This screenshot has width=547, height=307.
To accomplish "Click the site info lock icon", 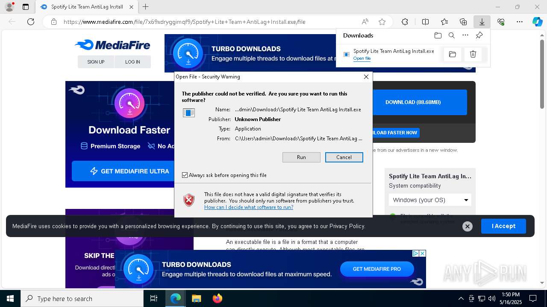I will pos(53,22).
